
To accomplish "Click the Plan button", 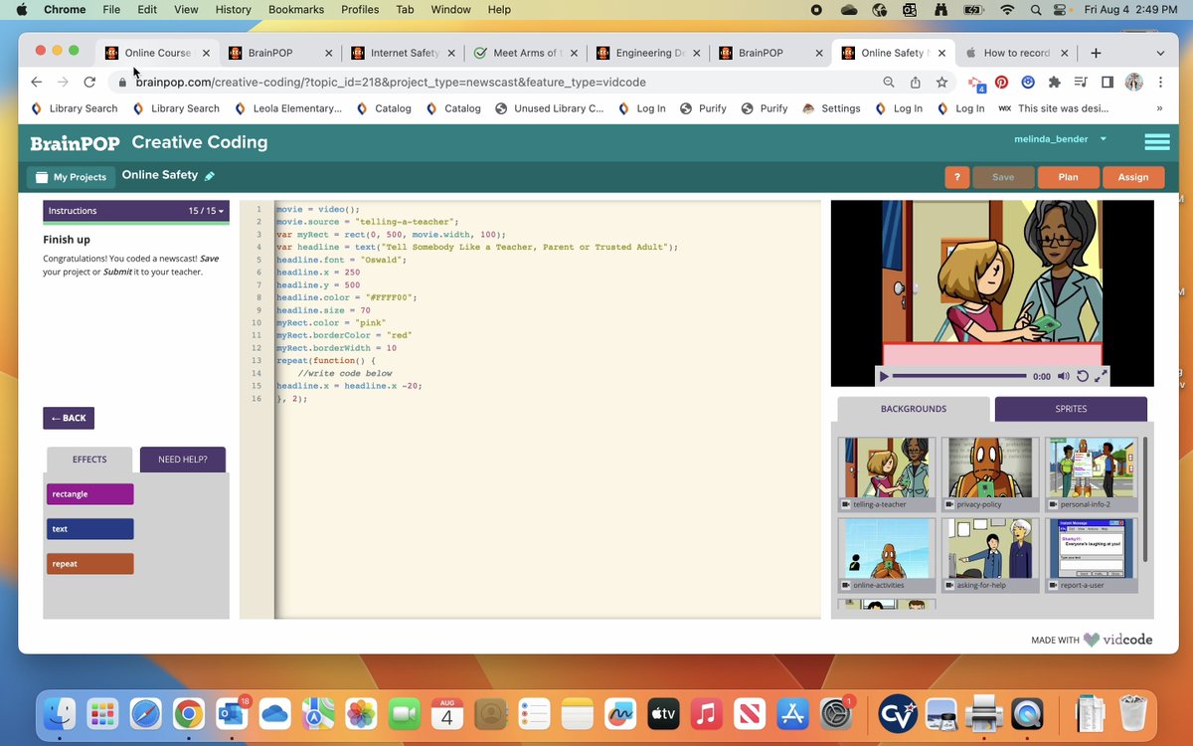I will pos(1068,177).
